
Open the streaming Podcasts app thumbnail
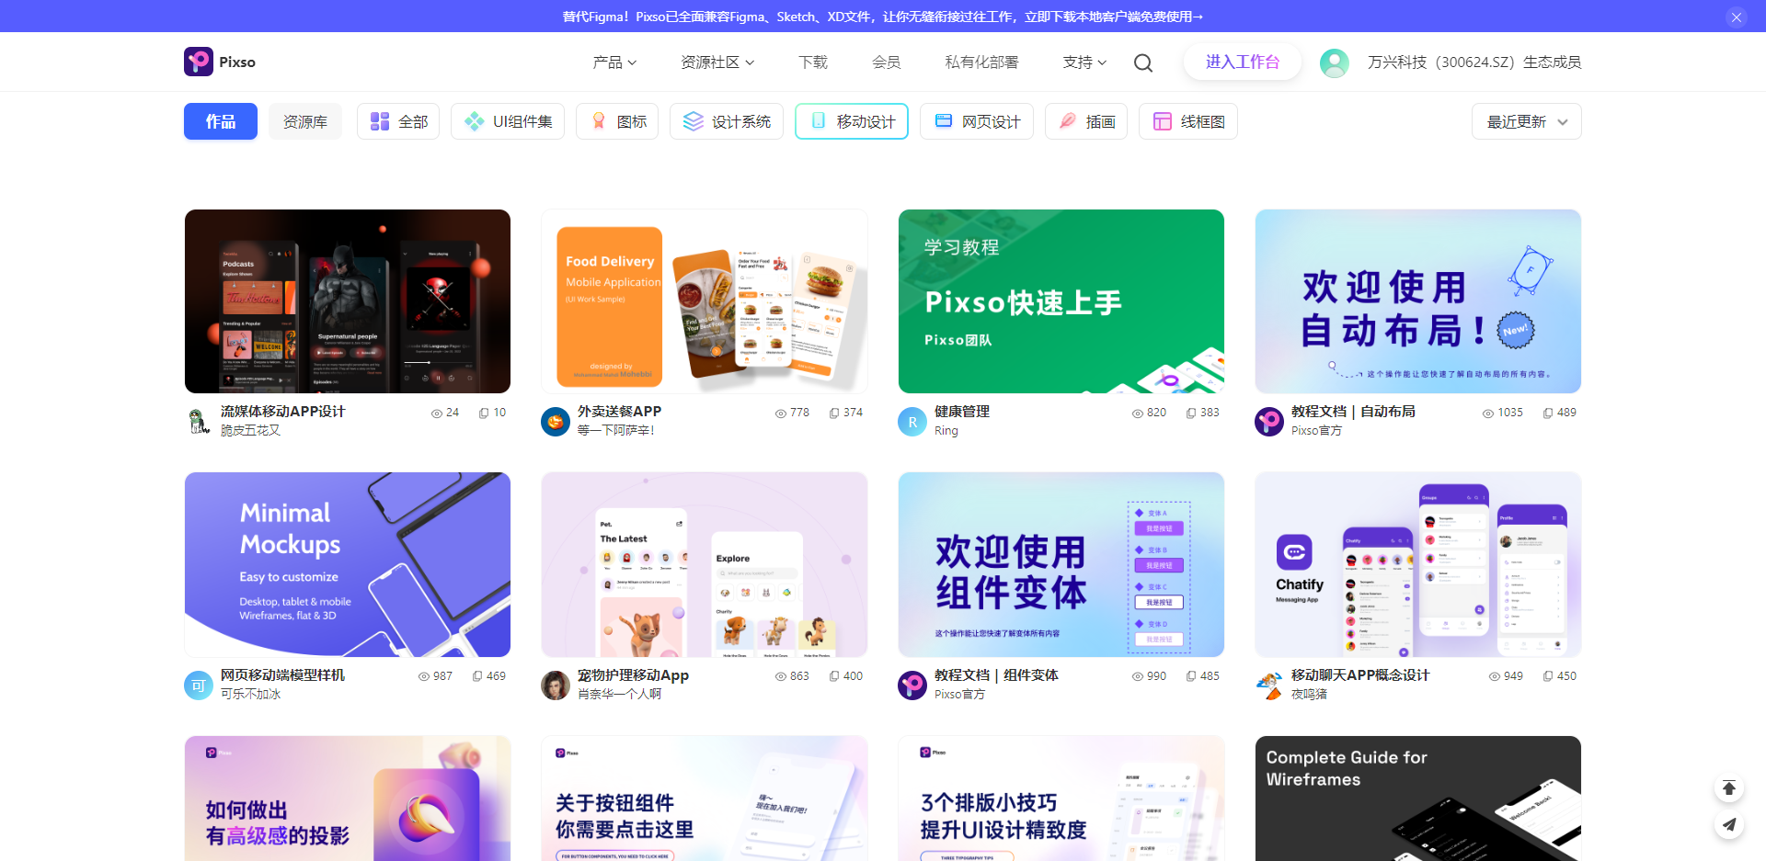348,301
